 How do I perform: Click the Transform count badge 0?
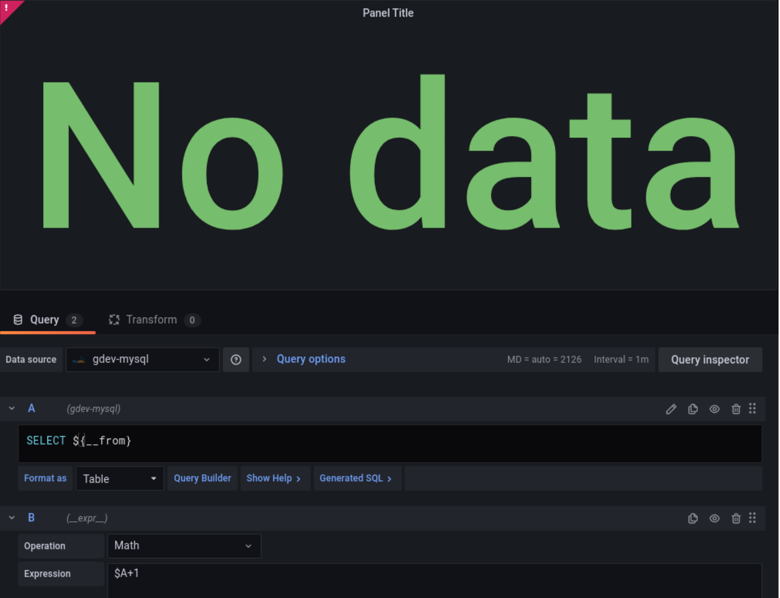coord(192,320)
